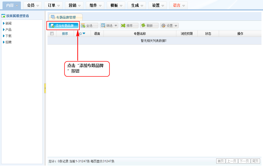This screenshot has width=263, height=166.
Task: Open the 筛选 filter dropdown
Action: click(x=109, y=26)
